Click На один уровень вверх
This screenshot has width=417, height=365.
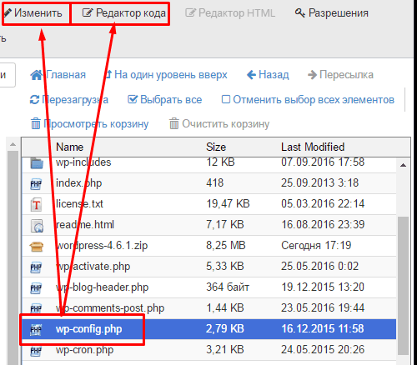166,75
